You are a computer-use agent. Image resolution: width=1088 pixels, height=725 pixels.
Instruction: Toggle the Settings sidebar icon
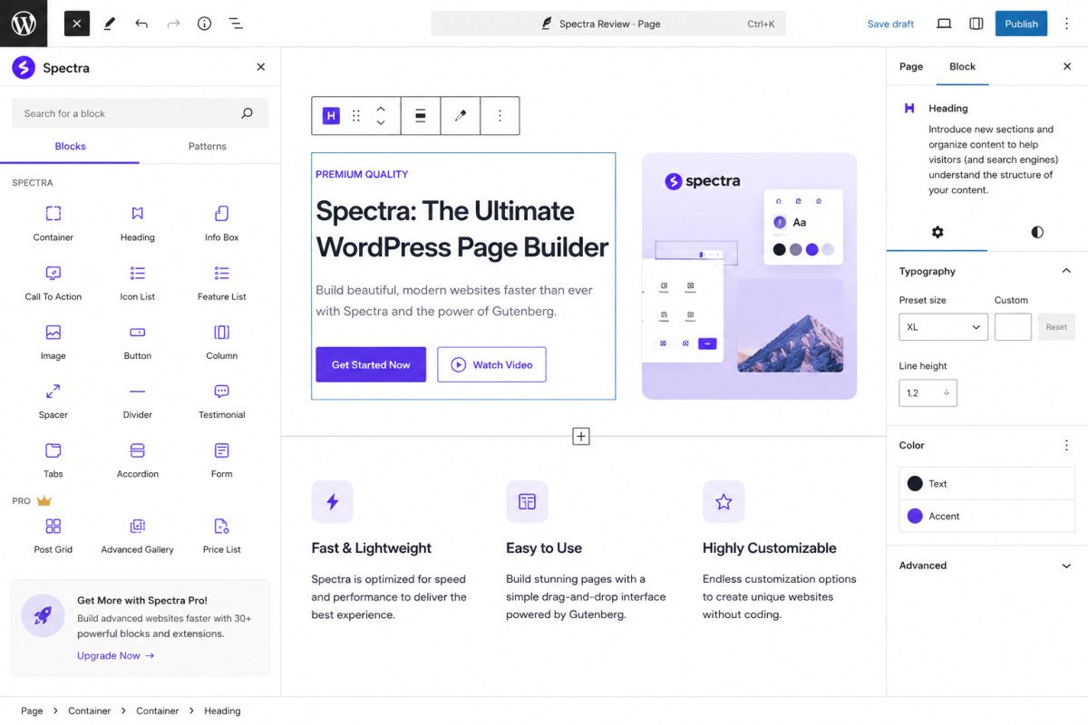976,24
